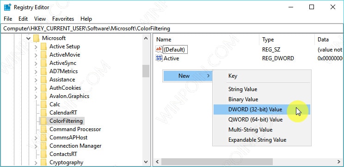The height and width of the screenshot is (167, 344).
Task: Click the Avalon.Graphics folder icon
Action: click(43, 96)
